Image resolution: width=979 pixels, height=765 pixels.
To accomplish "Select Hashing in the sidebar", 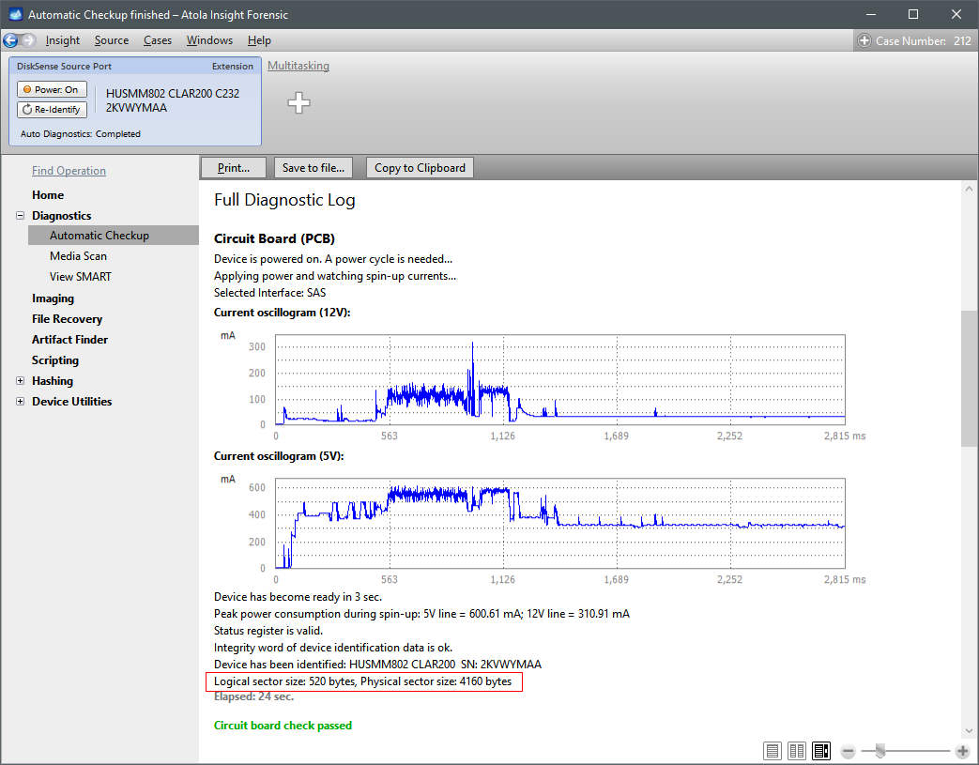I will [x=53, y=381].
